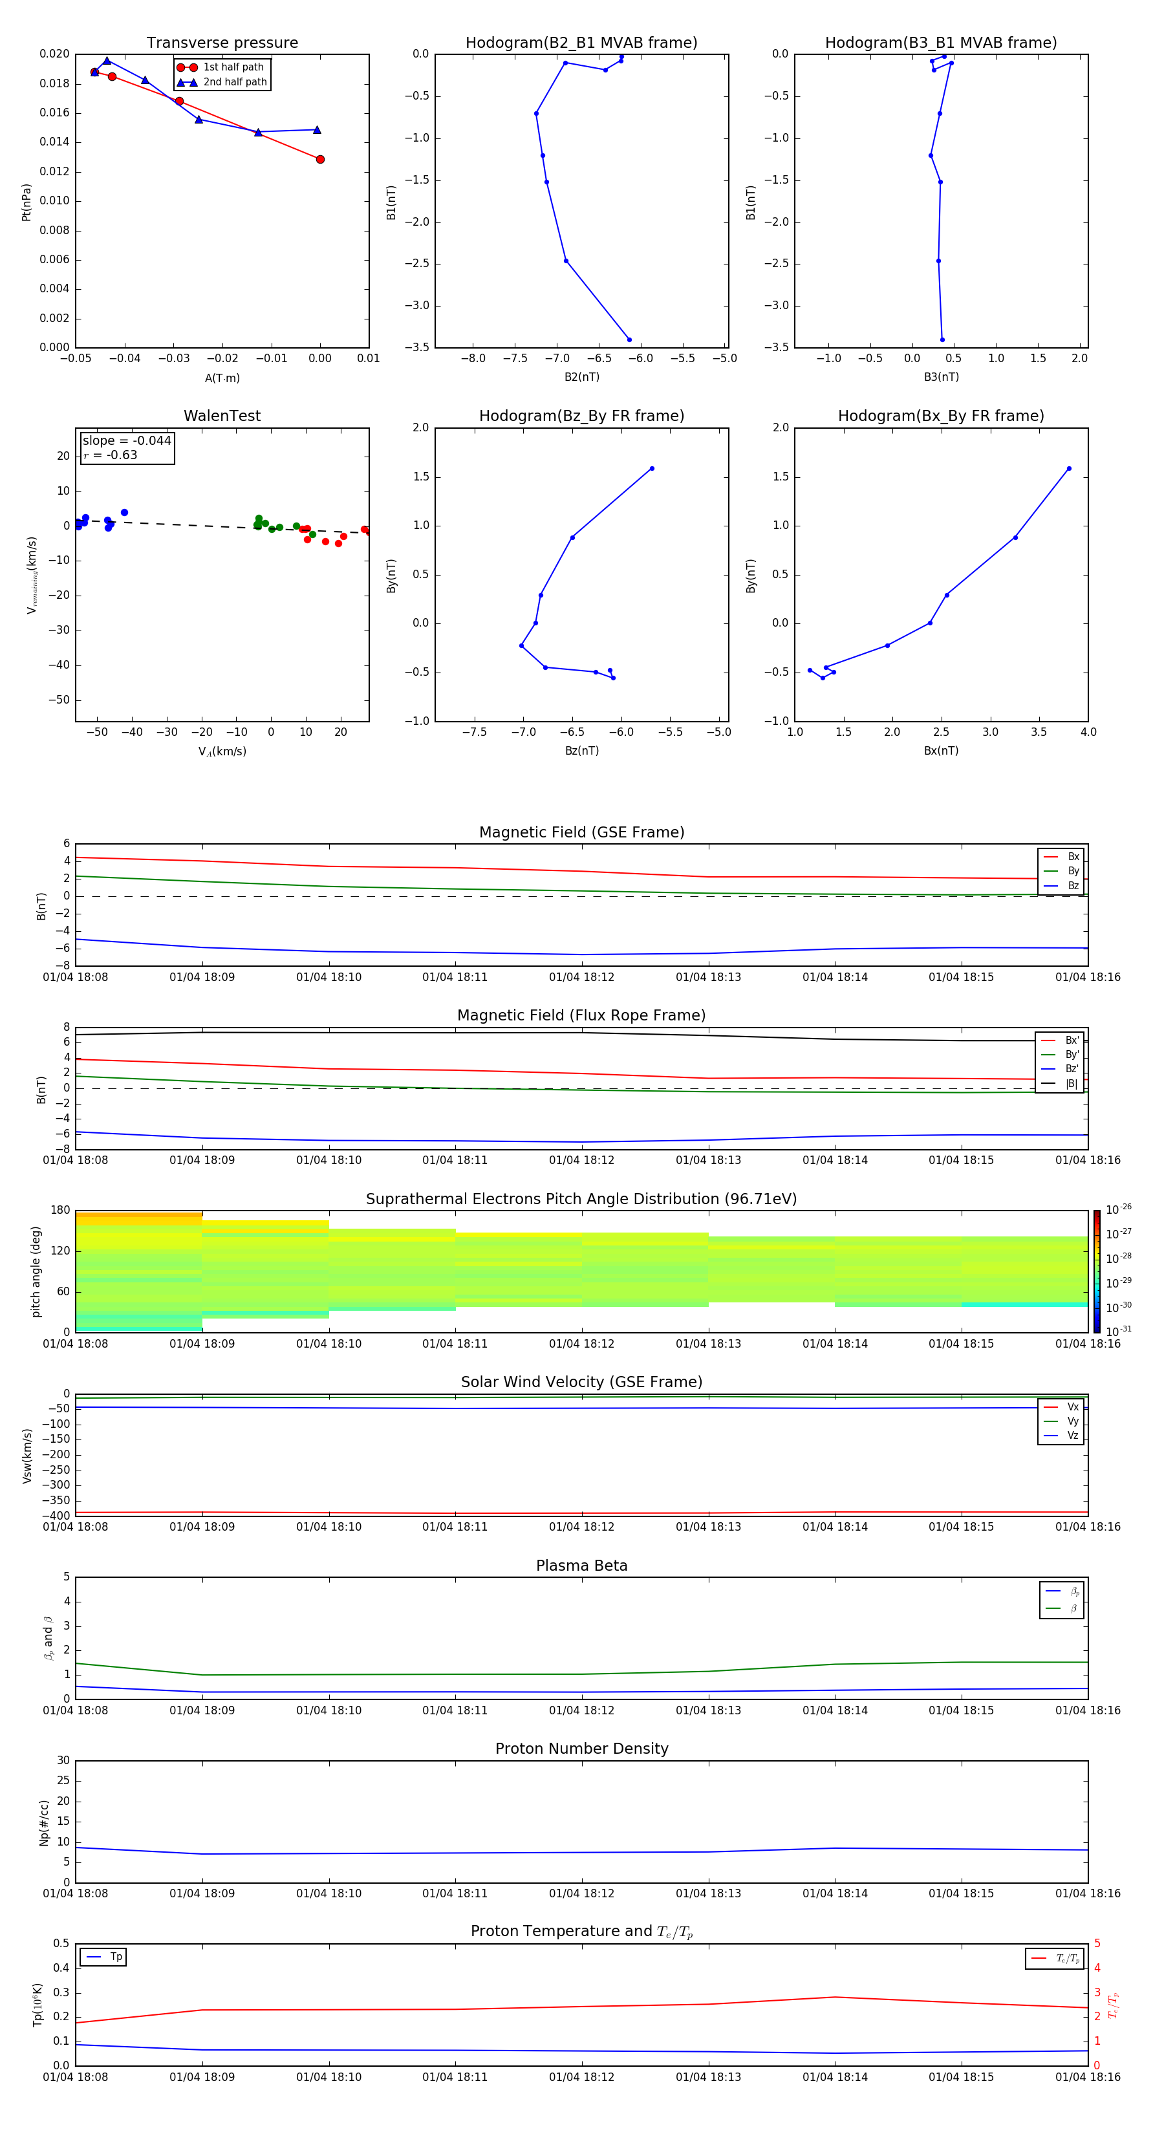
Task: Click the 'Hodogram(Bz_By FR frame)' title
Action: [x=581, y=416]
